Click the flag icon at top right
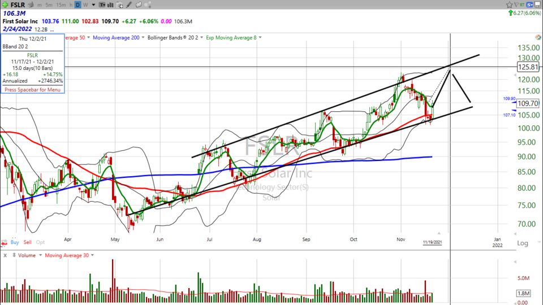 coord(516,5)
